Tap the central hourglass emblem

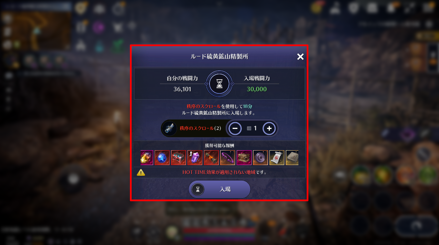[219, 84]
